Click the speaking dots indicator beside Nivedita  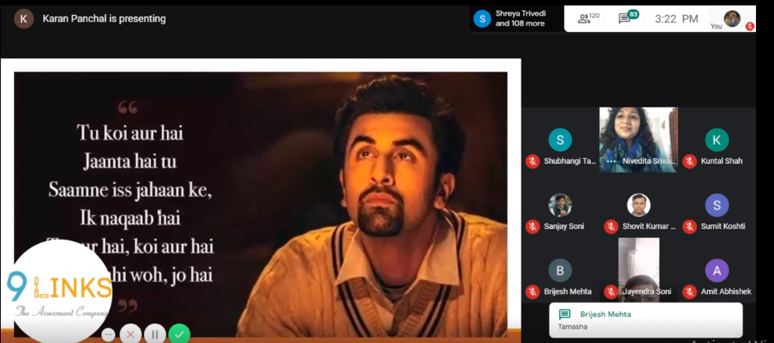coord(612,161)
